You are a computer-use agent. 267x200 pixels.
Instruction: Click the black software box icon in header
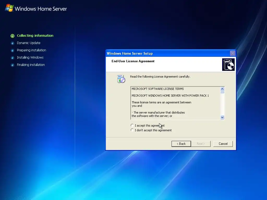(x=228, y=65)
